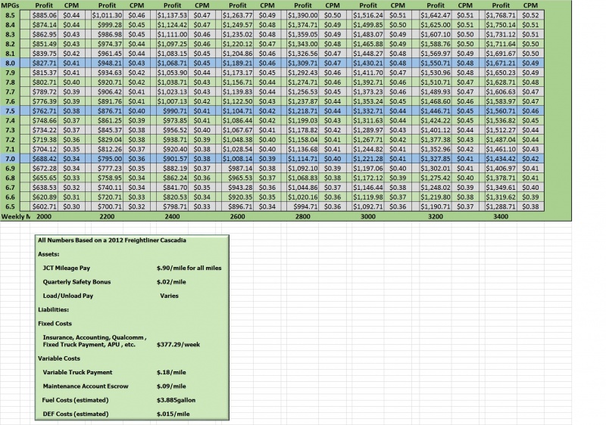Click profit cell $1,434.42
The height and width of the screenshot is (425, 606).
point(501,159)
